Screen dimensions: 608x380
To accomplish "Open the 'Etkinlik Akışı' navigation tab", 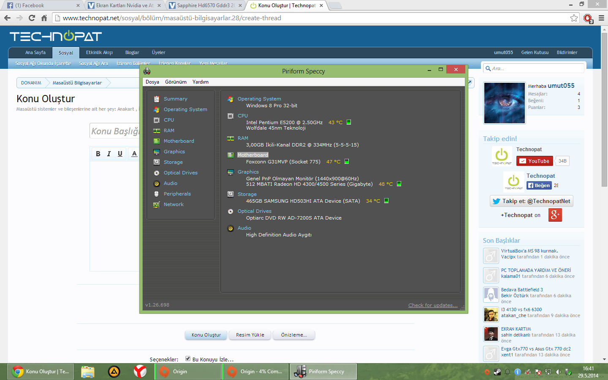I will point(99,52).
